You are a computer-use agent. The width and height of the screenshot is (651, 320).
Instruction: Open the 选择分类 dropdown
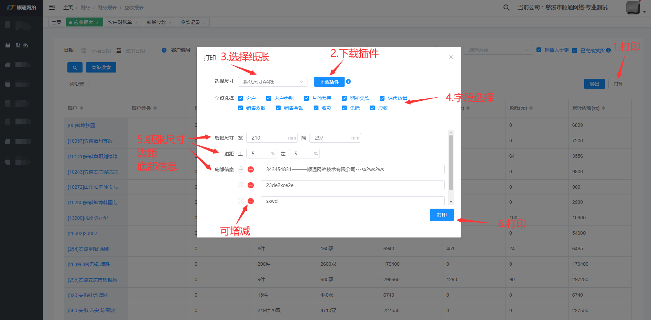tap(498, 50)
